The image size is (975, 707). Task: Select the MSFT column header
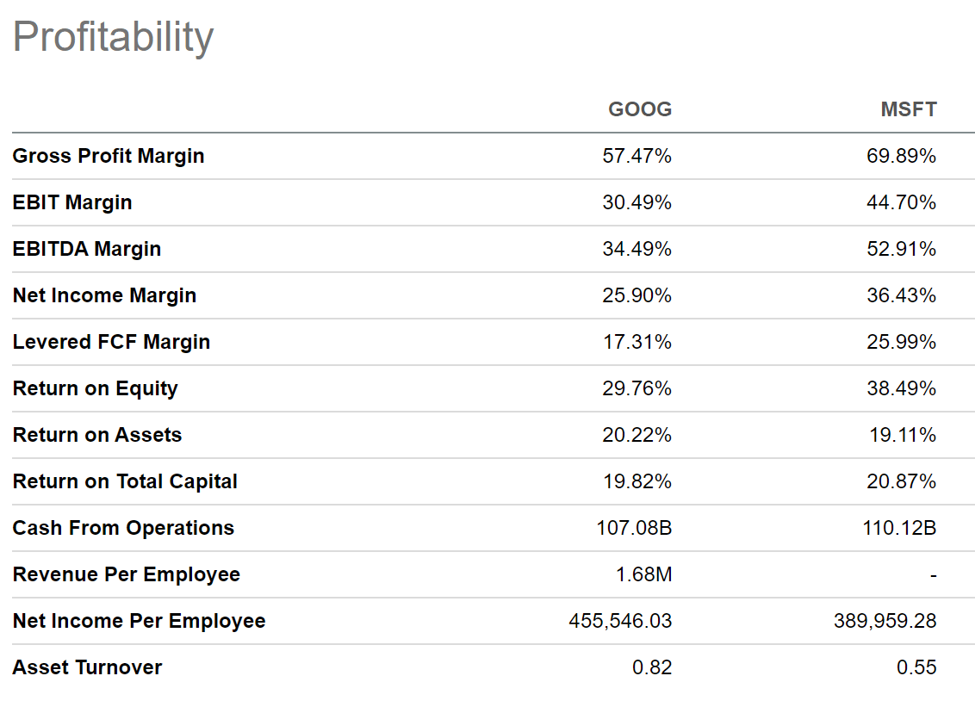pos(908,109)
